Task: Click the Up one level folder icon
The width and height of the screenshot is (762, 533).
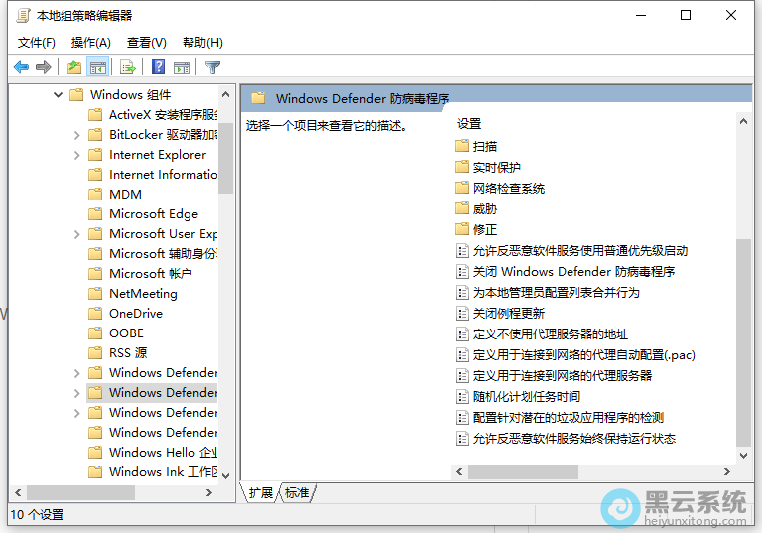Action: (73, 67)
